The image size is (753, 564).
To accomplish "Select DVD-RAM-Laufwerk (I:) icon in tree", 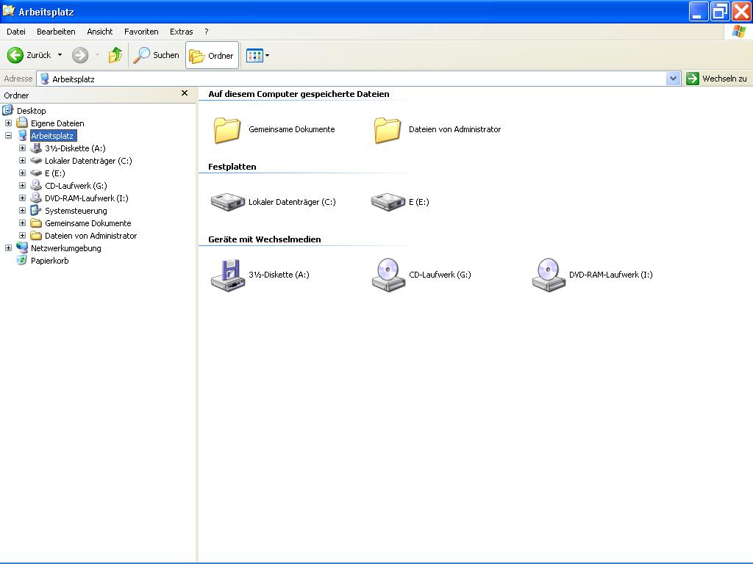I will pyautogui.click(x=35, y=198).
